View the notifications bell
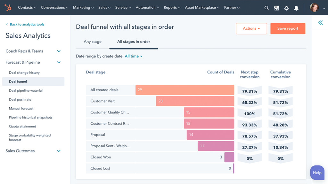Screen dimensions: 328x184 (296, 8)
